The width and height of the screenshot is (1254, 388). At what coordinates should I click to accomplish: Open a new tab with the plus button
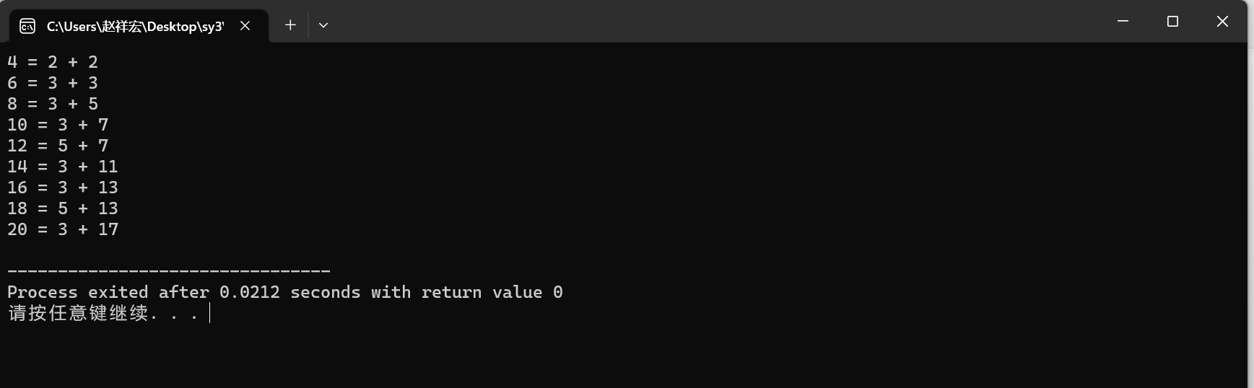point(290,25)
